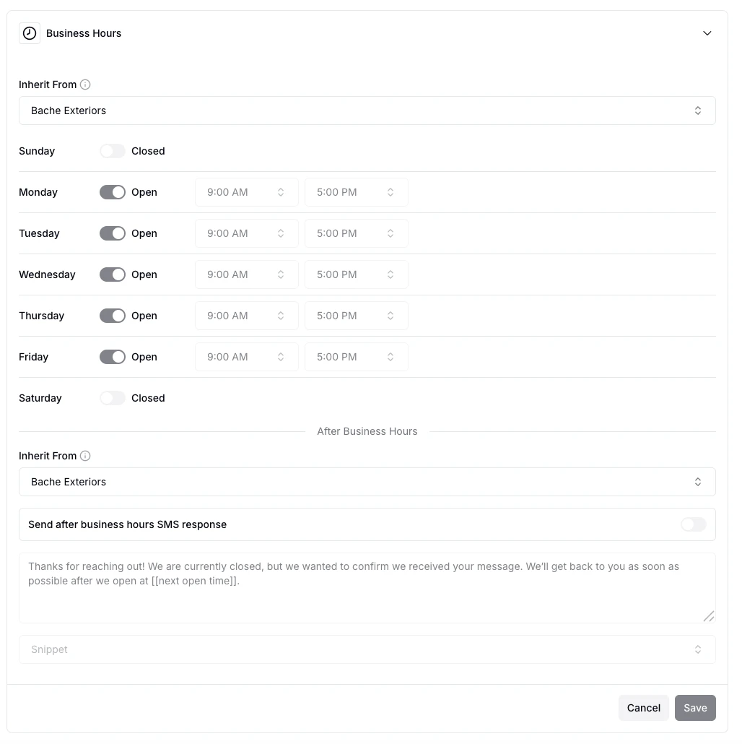
Task: Open Wednesday closing time selector
Action: 357,274
